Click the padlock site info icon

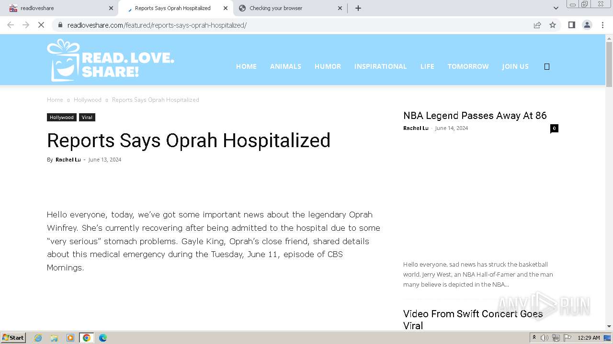pyautogui.click(x=60, y=25)
